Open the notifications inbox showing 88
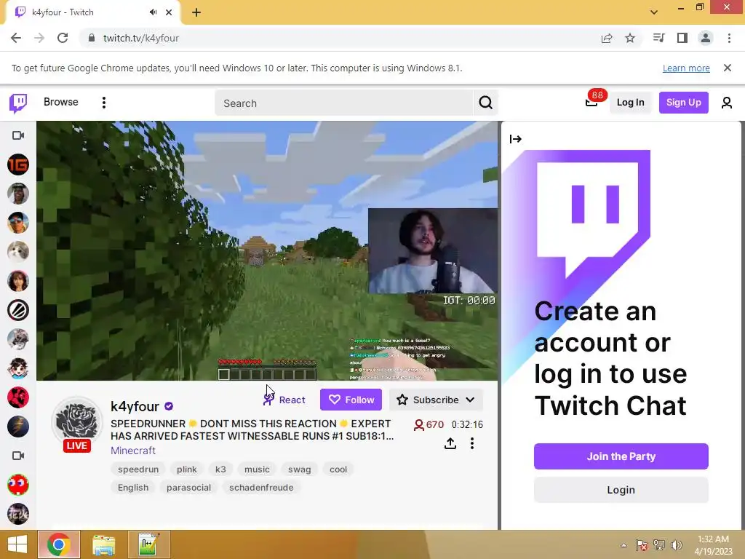The image size is (745, 559). coord(591,102)
